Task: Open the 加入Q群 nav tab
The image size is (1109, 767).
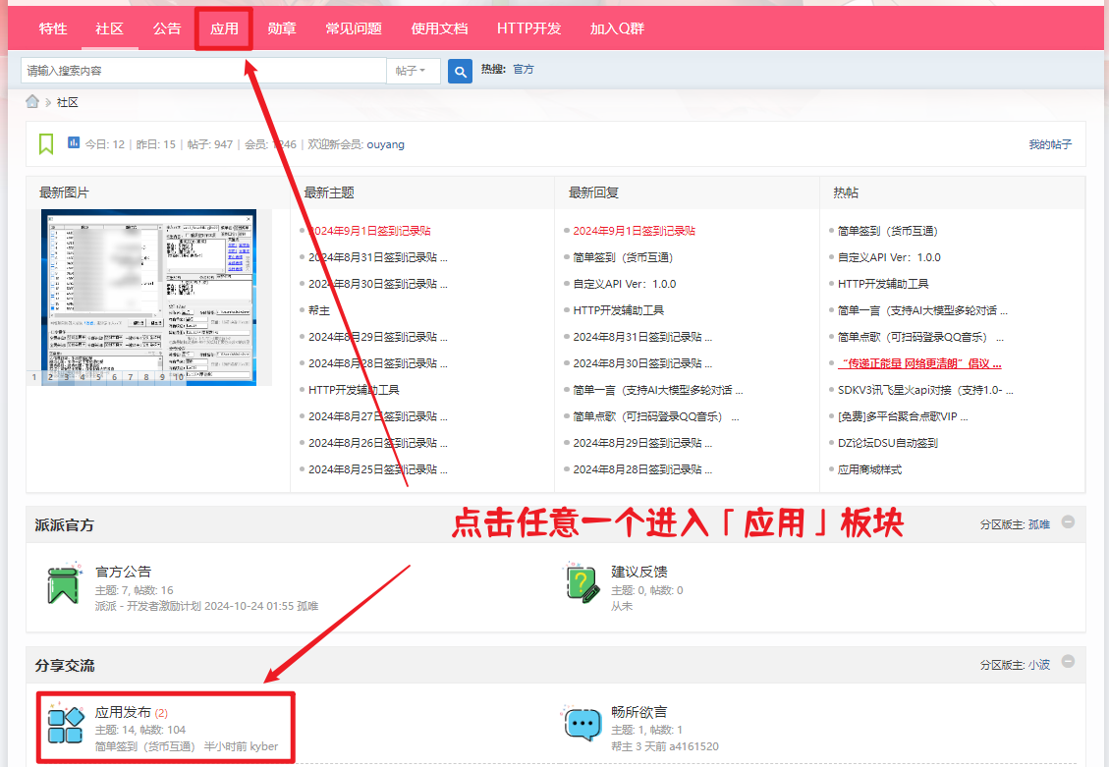Action: coord(617,29)
